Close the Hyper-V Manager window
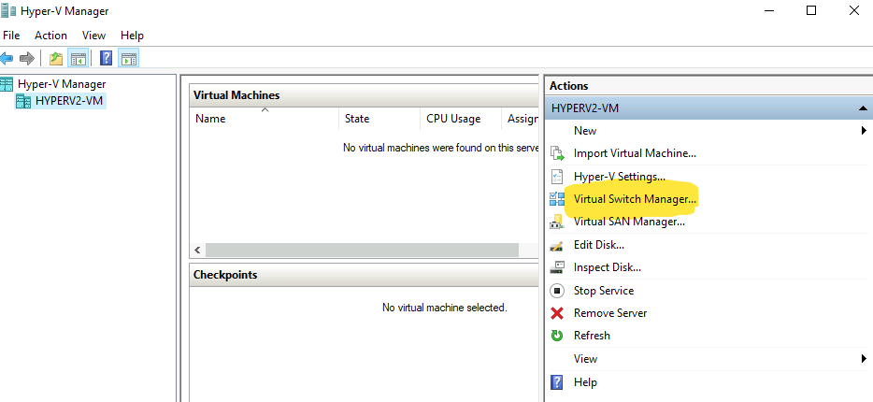Screen dimensions: 873x402 853,10
